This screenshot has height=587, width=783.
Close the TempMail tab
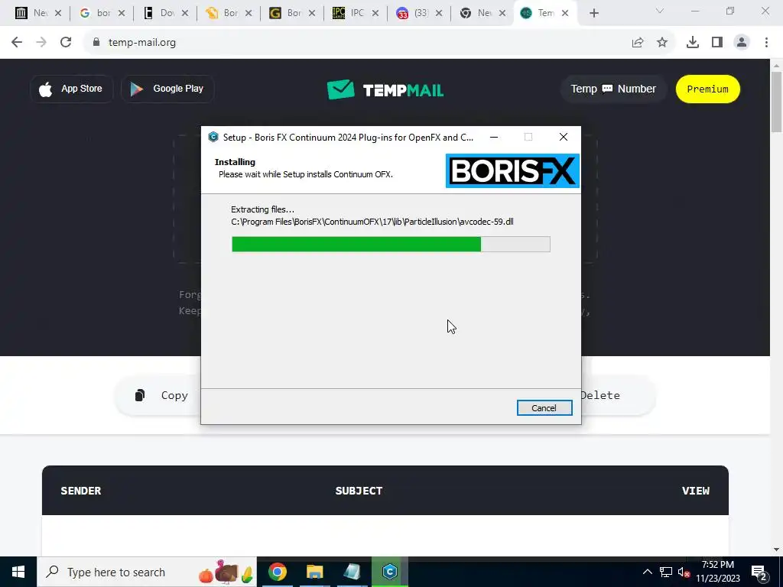coord(565,14)
